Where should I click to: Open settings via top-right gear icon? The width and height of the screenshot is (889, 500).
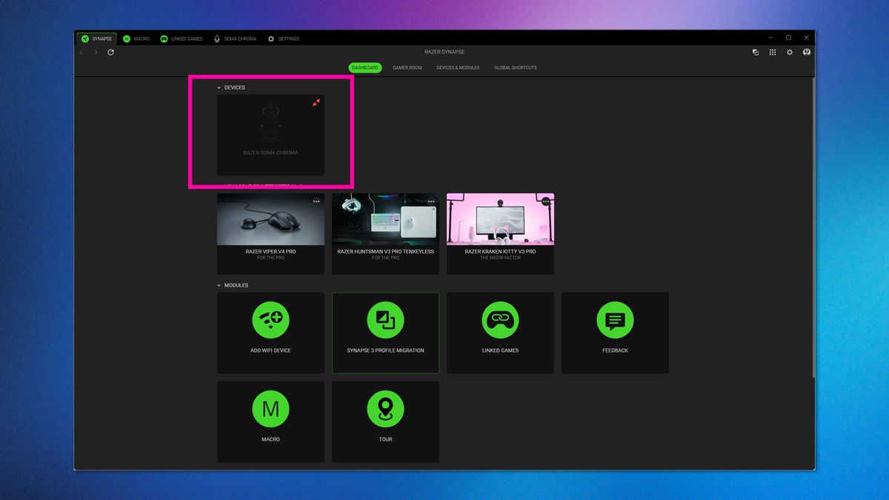pyautogui.click(x=790, y=53)
